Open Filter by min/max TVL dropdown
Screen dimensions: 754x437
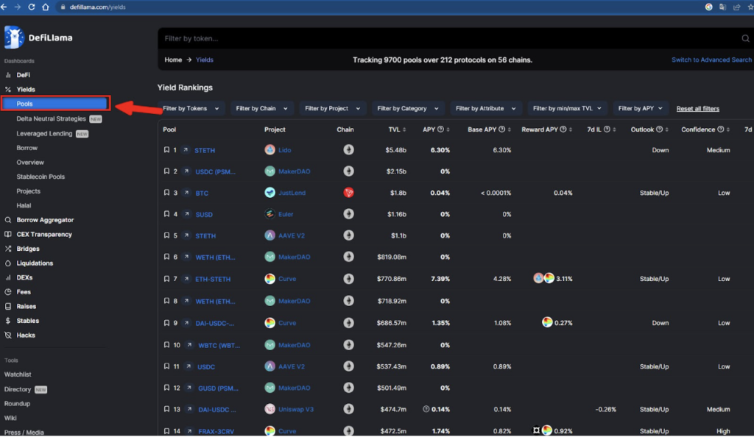(568, 109)
